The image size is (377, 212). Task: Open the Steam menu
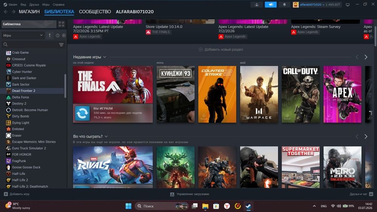click(x=13, y=5)
